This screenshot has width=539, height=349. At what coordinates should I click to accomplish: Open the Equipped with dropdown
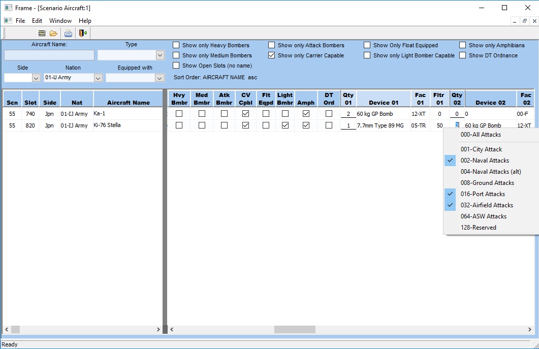pyautogui.click(x=159, y=78)
